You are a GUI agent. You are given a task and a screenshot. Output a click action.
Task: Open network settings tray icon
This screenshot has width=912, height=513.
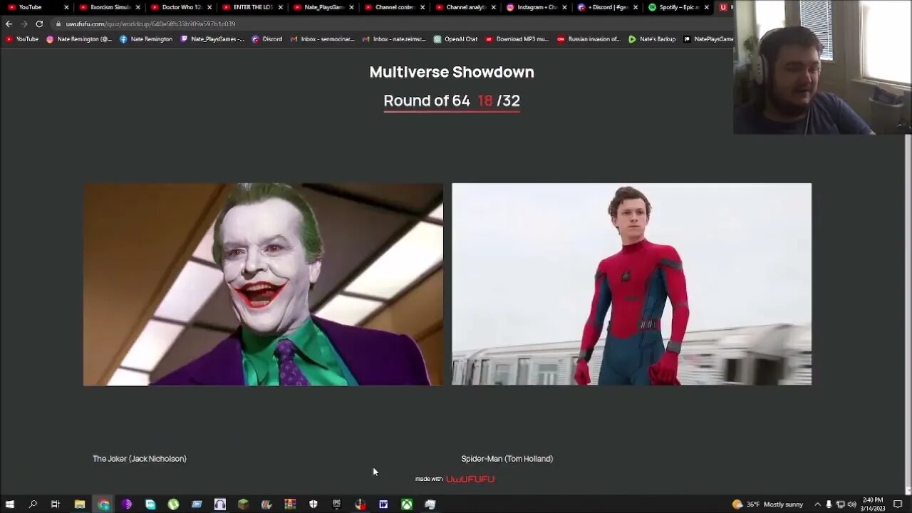coord(840,504)
